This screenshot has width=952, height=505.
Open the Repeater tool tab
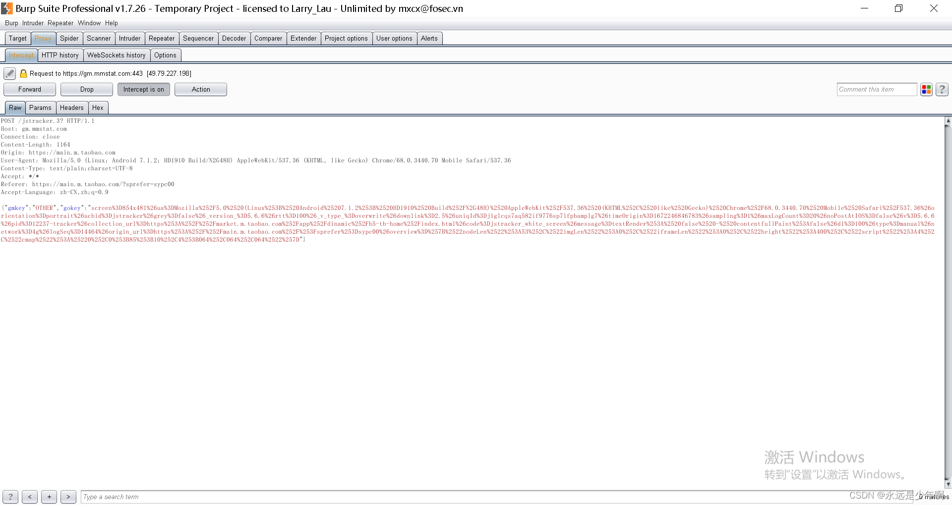tap(162, 39)
